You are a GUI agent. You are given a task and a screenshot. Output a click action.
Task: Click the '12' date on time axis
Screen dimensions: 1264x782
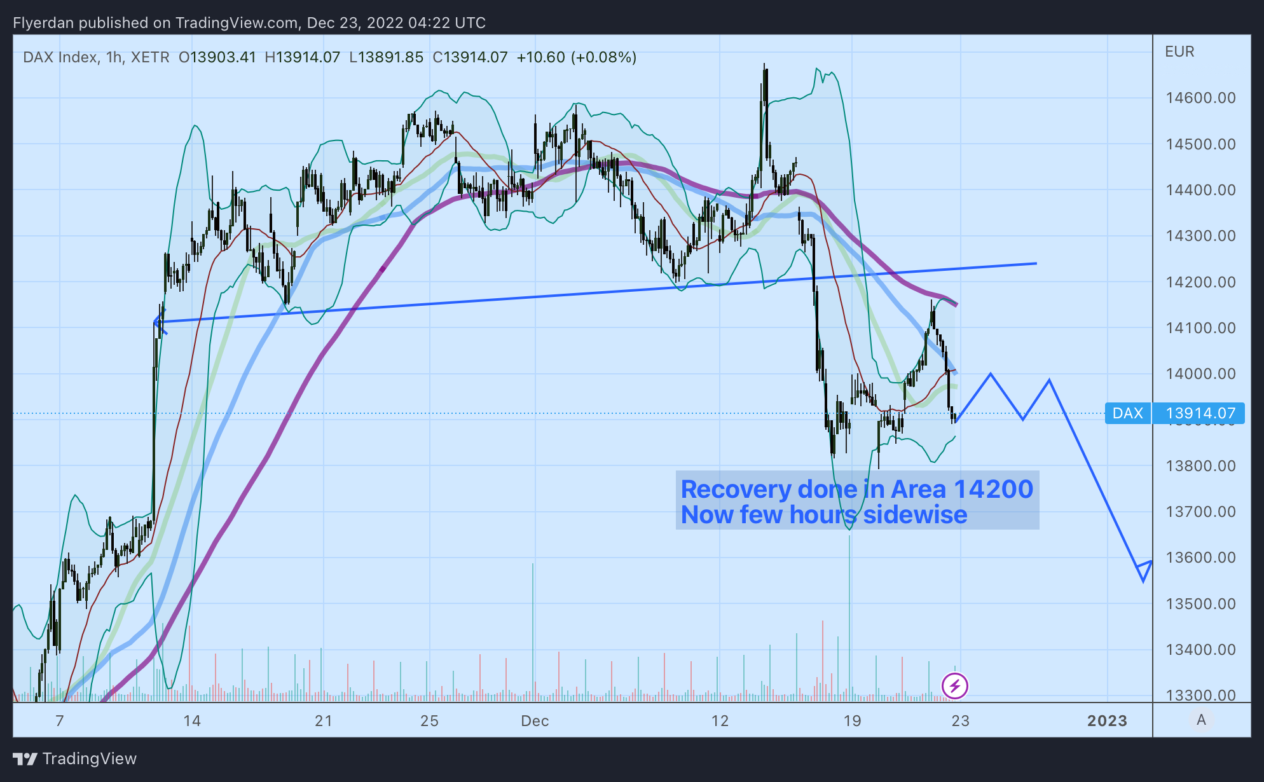tap(720, 720)
